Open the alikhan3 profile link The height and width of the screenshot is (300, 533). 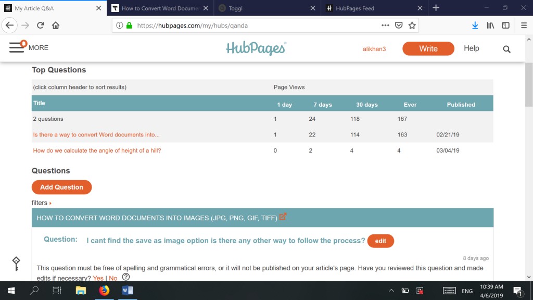(374, 49)
